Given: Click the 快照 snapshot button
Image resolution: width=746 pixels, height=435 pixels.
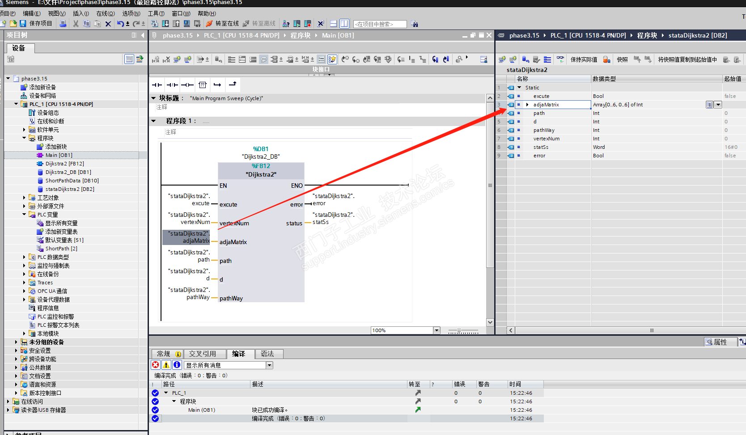Looking at the screenshot, I should [x=623, y=59].
